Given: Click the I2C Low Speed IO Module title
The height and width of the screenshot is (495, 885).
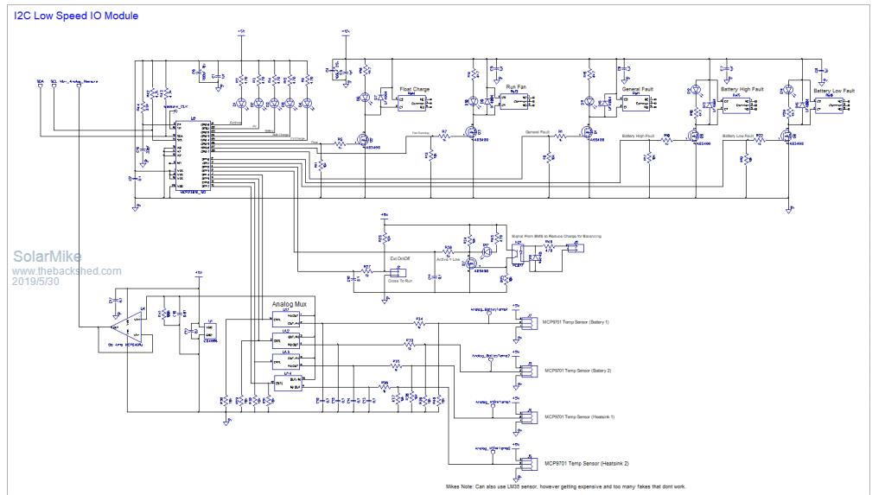Looking at the screenshot, I should pos(75,16).
